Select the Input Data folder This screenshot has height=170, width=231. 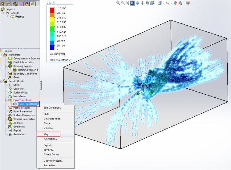(x=14, y=55)
